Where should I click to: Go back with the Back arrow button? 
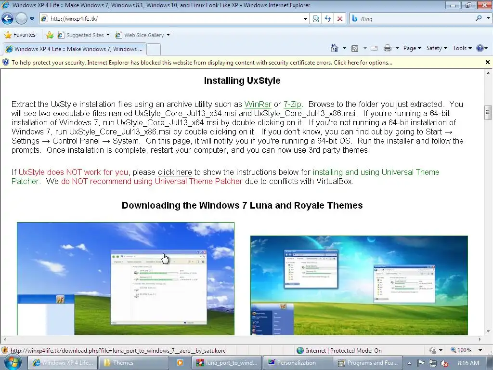7,19
